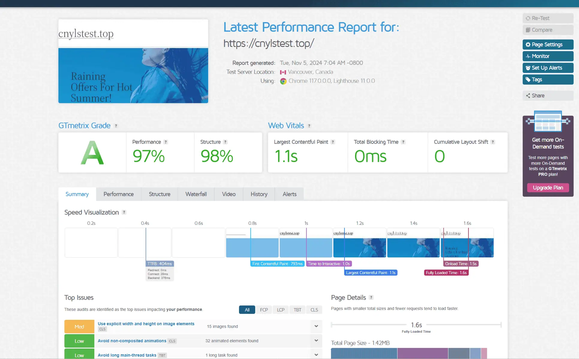Click the 1.4s filmstrip frame
The image size is (579, 359).
point(413,243)
